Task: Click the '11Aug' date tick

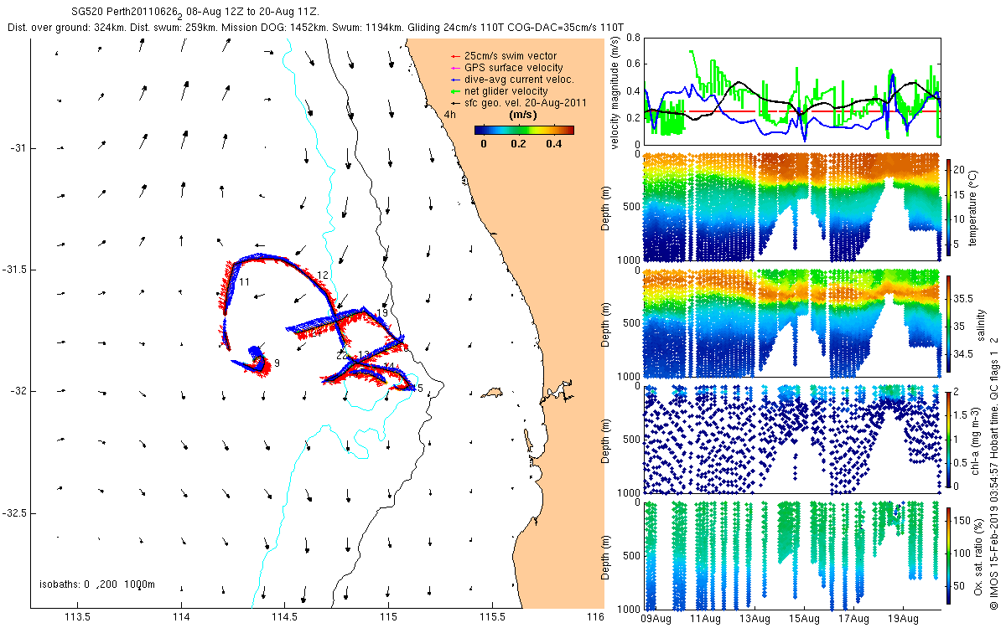Action: tap(704, 619)
